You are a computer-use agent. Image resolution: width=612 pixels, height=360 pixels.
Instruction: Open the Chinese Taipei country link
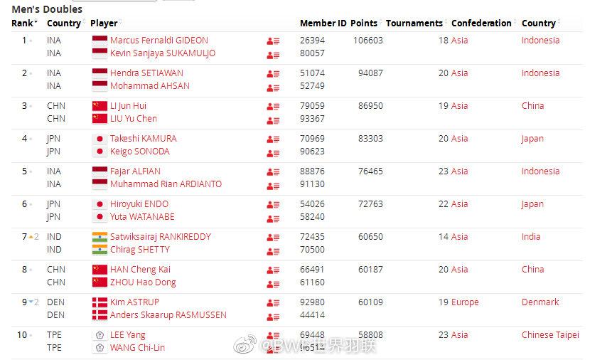(550, 335)
